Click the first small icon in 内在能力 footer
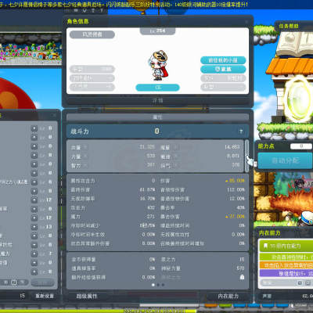The width and height of the screenshot is (313, 313). (x=300, y=282)
